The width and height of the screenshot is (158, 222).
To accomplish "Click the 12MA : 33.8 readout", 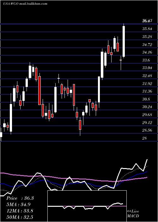I will pos(20,211).
